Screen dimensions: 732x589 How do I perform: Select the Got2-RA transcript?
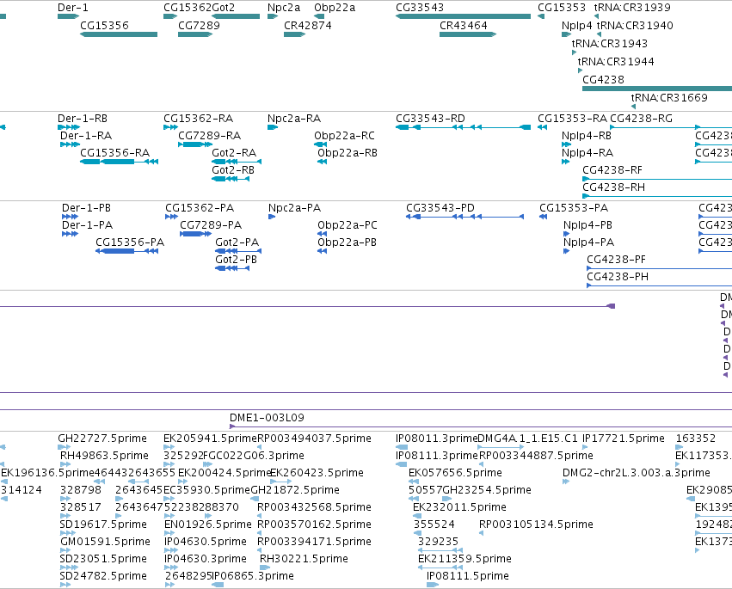pyautogui.click(x=237, y=162)
